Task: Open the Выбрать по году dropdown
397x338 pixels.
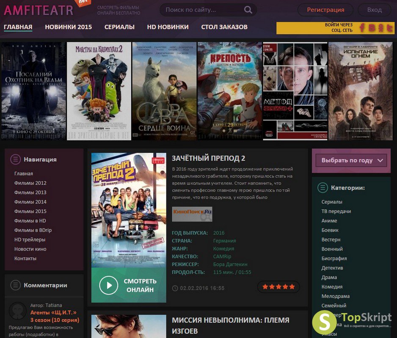Action: [351, 160]
